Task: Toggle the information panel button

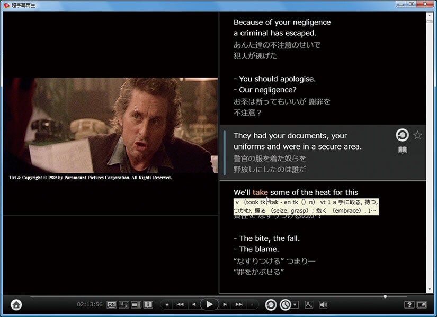Action: tap(148, 305)
